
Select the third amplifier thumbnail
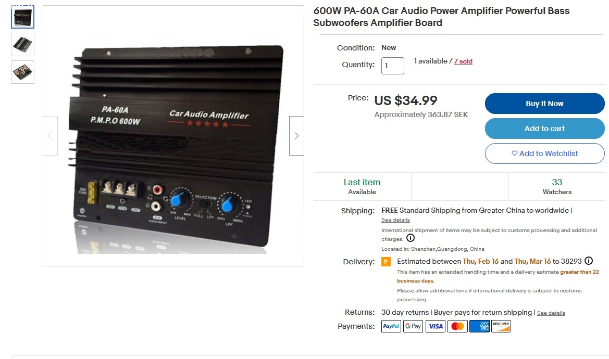click(x=22, y=72)
